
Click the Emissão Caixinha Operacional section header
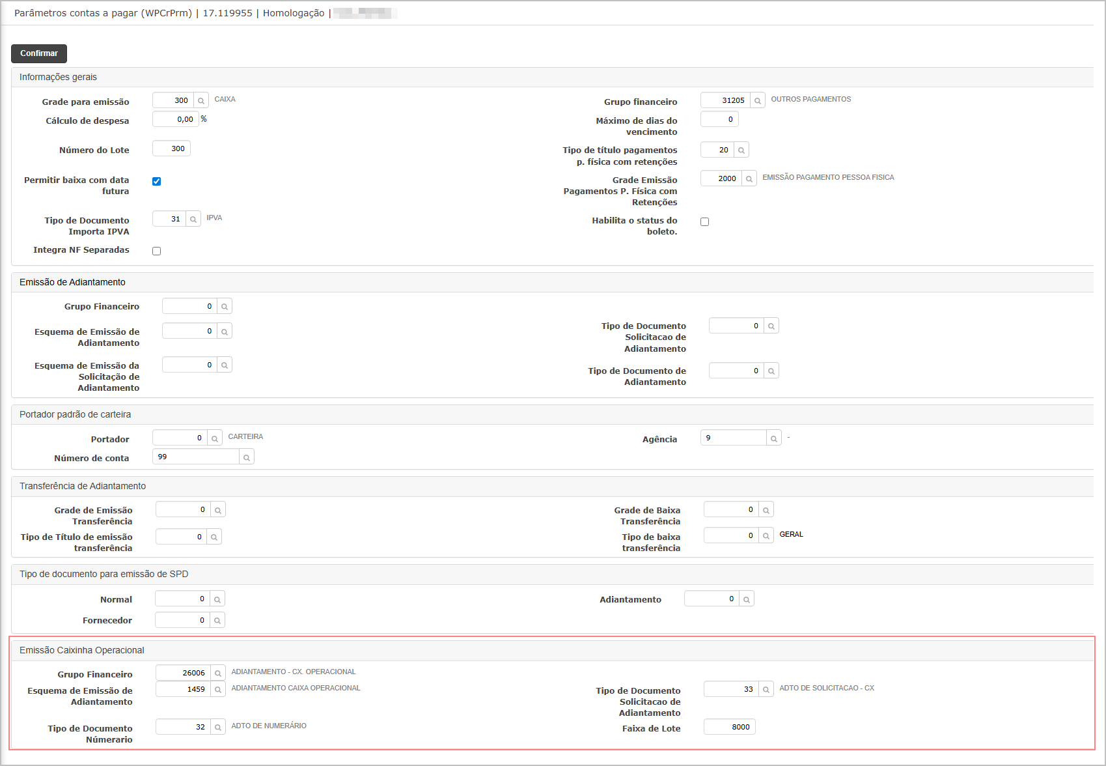coord(82,650)
